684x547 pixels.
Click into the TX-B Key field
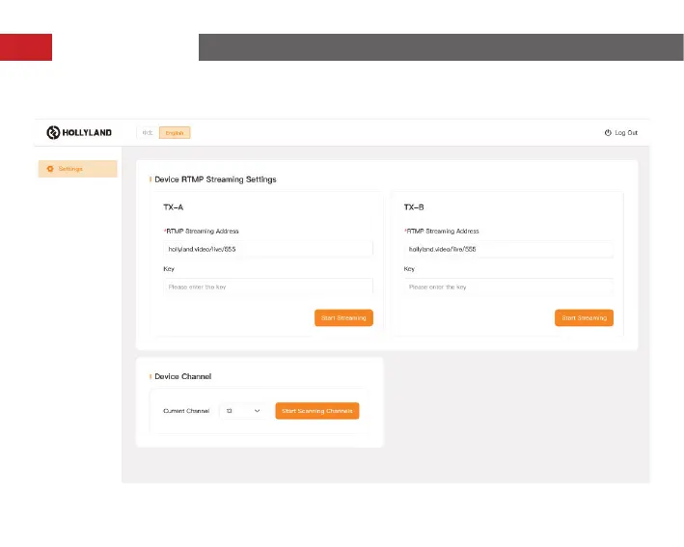pyautogui.click(x=507, y=287)
